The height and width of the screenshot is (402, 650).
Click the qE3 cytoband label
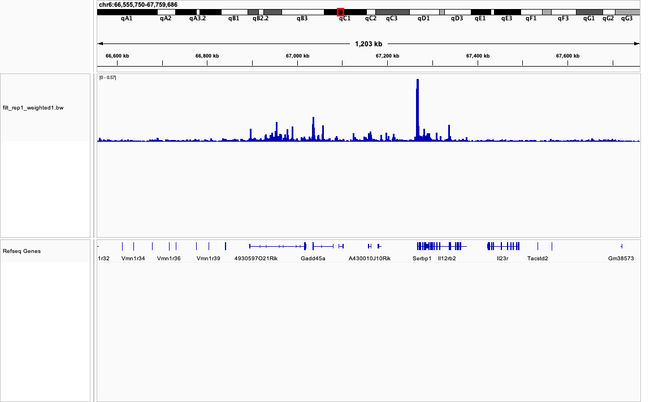point(506,19)
